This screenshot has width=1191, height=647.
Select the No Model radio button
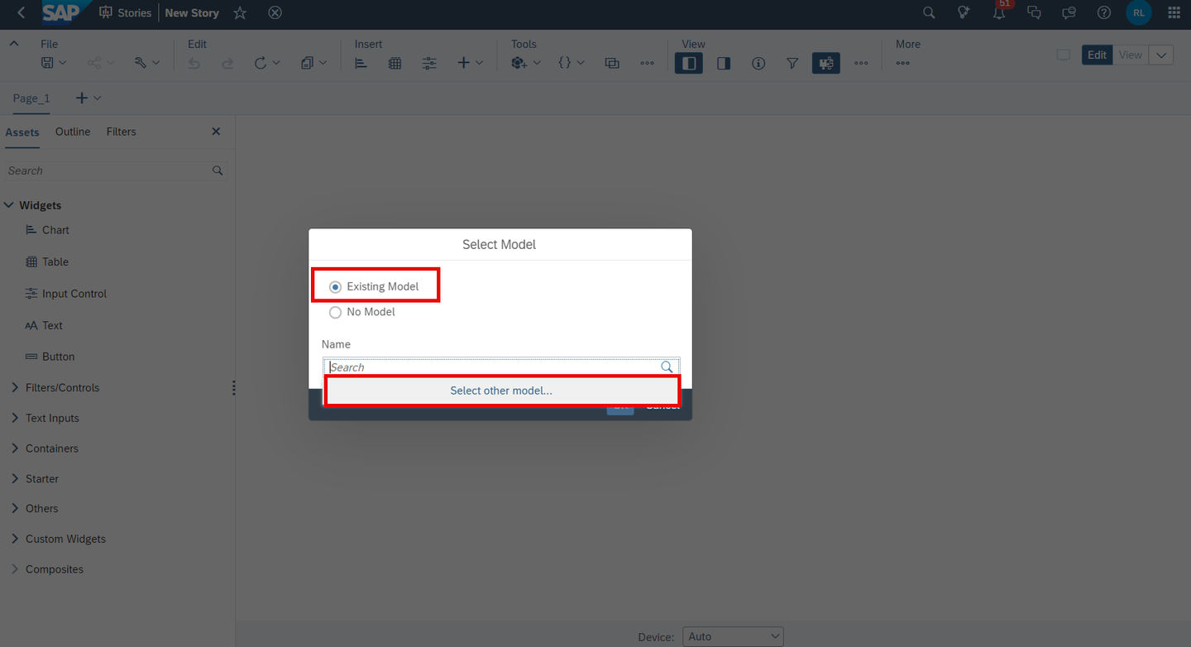(x=335, y=313)
